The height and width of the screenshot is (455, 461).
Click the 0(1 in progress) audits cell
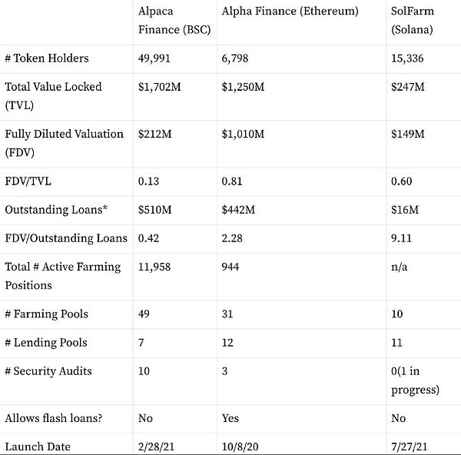click(x=415, y=380)
